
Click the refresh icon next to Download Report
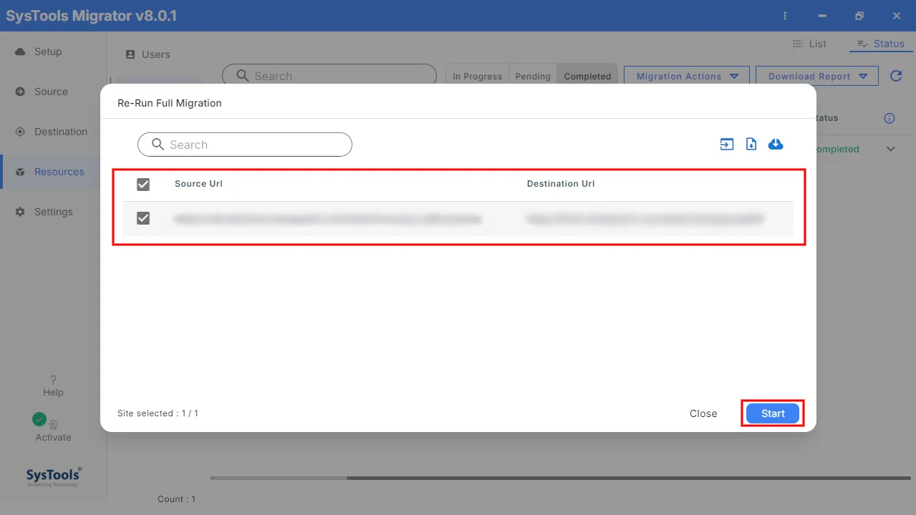tap(896, 76)
